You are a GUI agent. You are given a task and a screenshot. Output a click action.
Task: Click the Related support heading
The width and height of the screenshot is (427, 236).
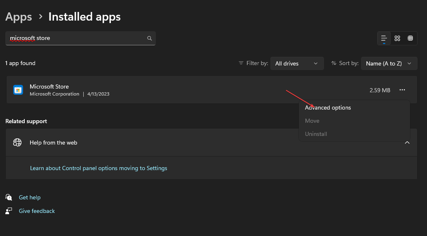[x=26, y=121]
